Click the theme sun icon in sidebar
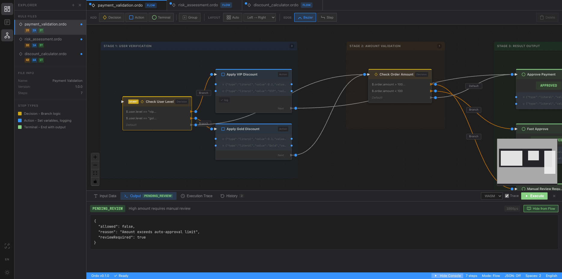 point(7,272)
